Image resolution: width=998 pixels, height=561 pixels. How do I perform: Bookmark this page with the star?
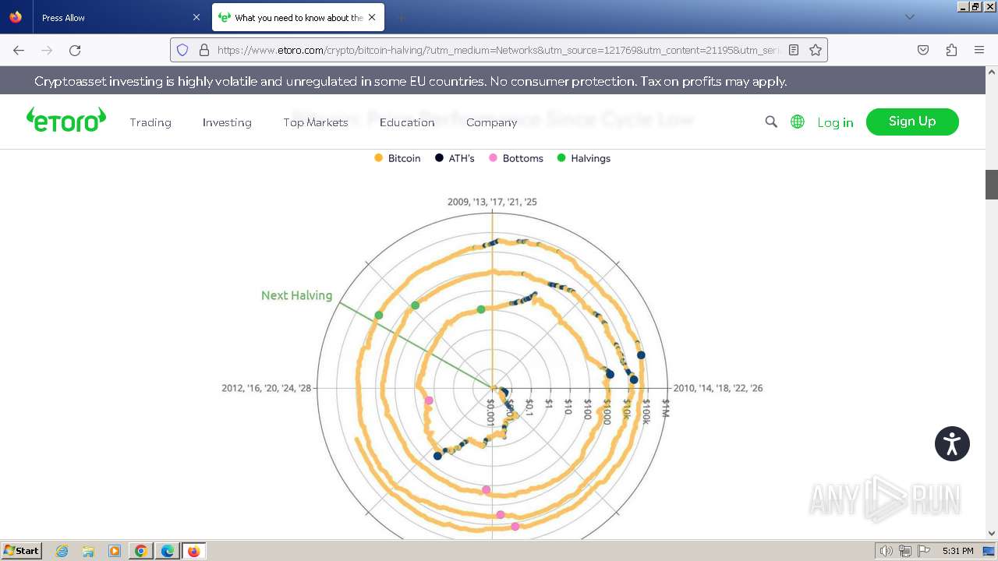click(816, 50)
